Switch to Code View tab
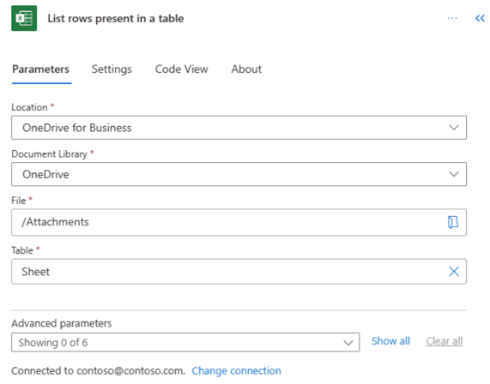 coord(182,69)
